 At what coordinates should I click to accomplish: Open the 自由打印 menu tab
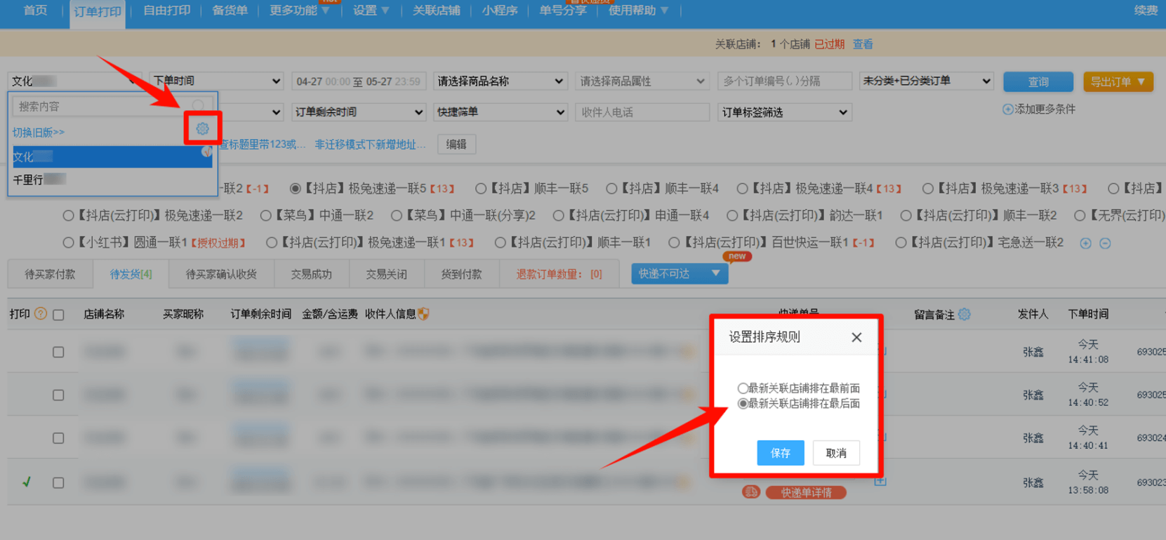pos(166,11)
